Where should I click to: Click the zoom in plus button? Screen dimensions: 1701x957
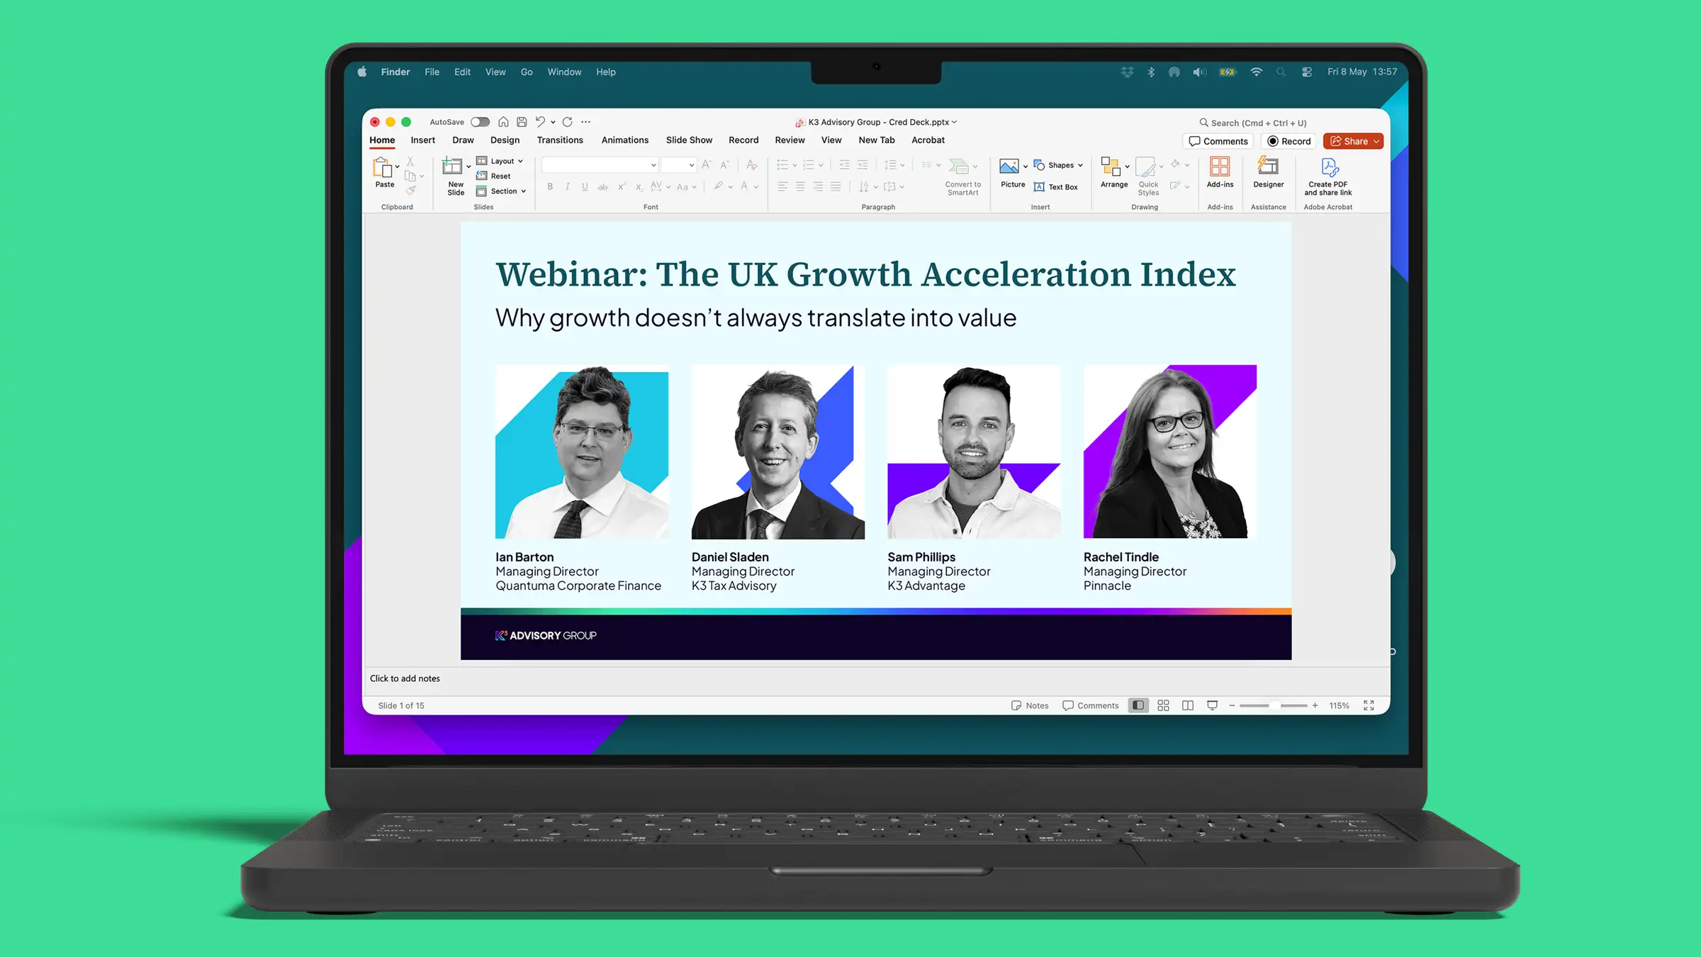click(x=1315, y=705)
